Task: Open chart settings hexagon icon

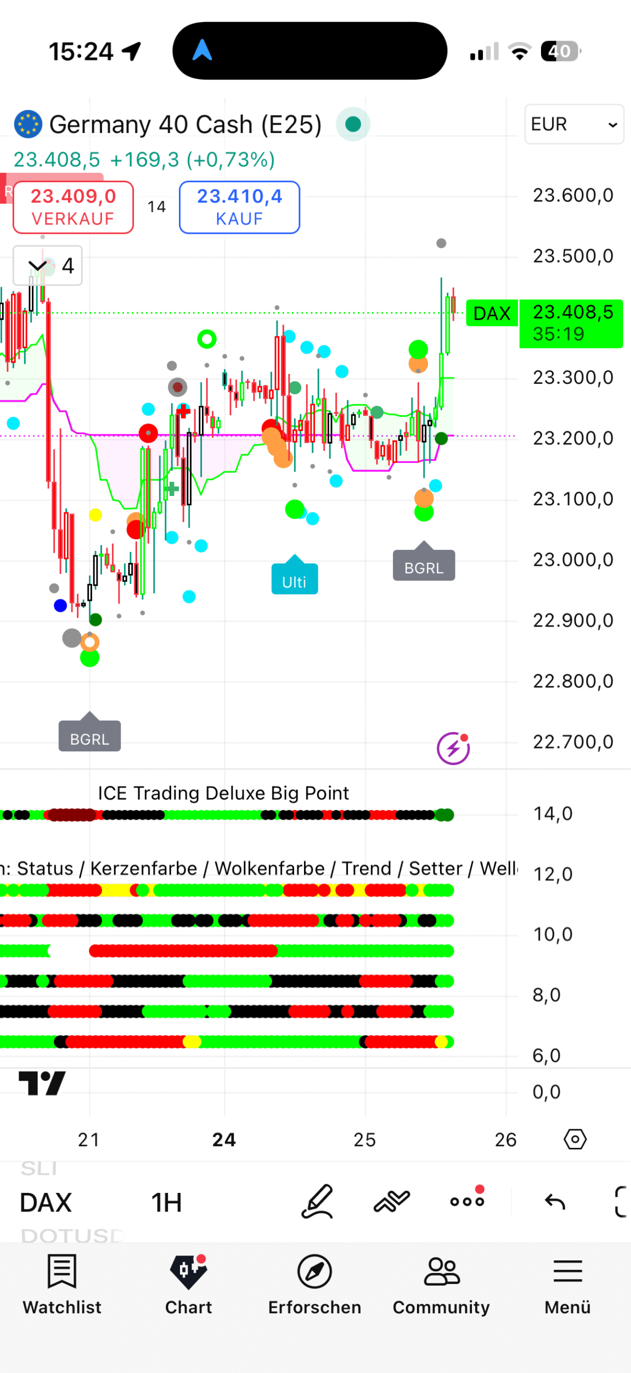Action: coord(574,1140)
